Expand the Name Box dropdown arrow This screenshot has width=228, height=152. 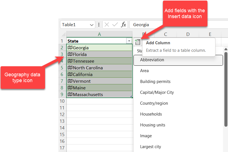click(91, 25)
